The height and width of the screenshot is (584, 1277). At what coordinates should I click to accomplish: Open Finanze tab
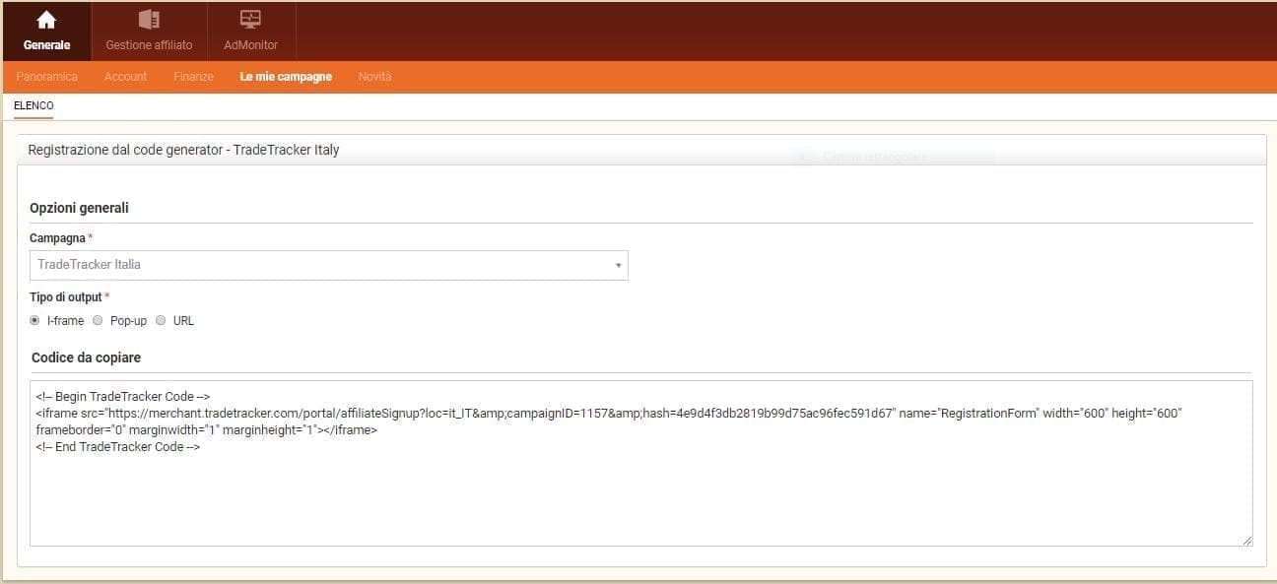tap(193, 77)
